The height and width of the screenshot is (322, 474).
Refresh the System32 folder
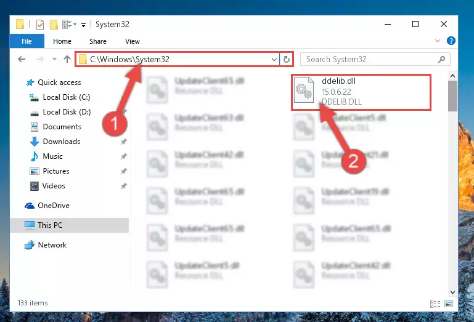[286, 59]
